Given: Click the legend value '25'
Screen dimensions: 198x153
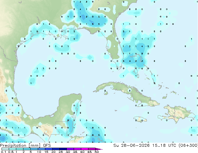Looking at the screenshot, I should (x=61, y=152).
